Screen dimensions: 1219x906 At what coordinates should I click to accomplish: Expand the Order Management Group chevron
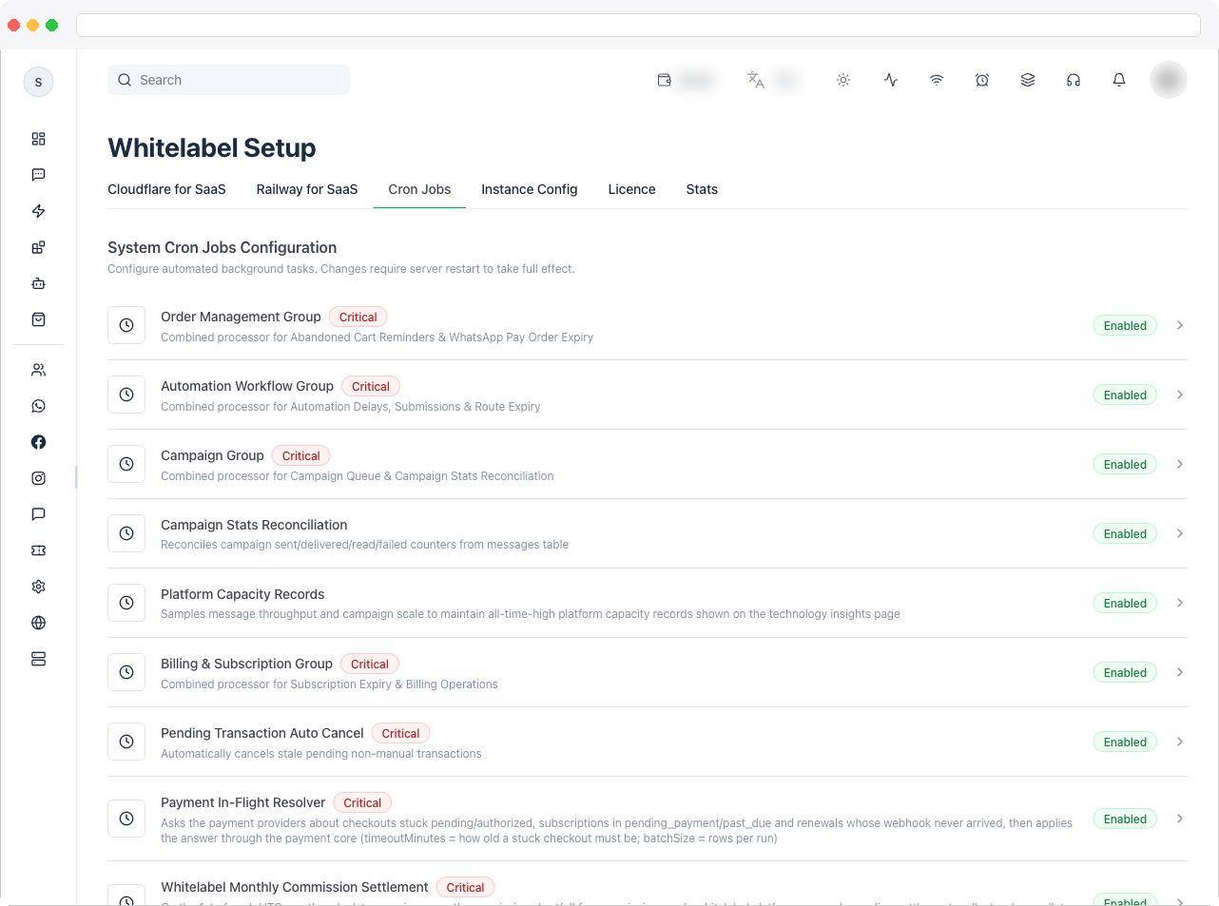[1180, 325]
